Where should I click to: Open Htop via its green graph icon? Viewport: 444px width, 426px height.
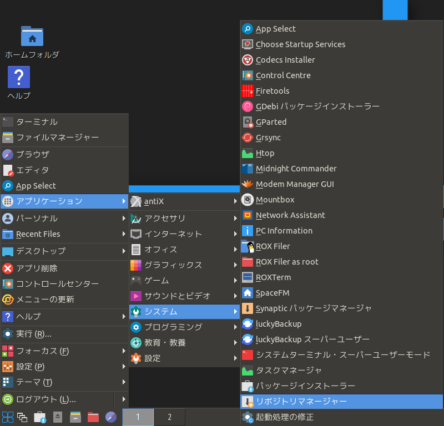point(247,153)
